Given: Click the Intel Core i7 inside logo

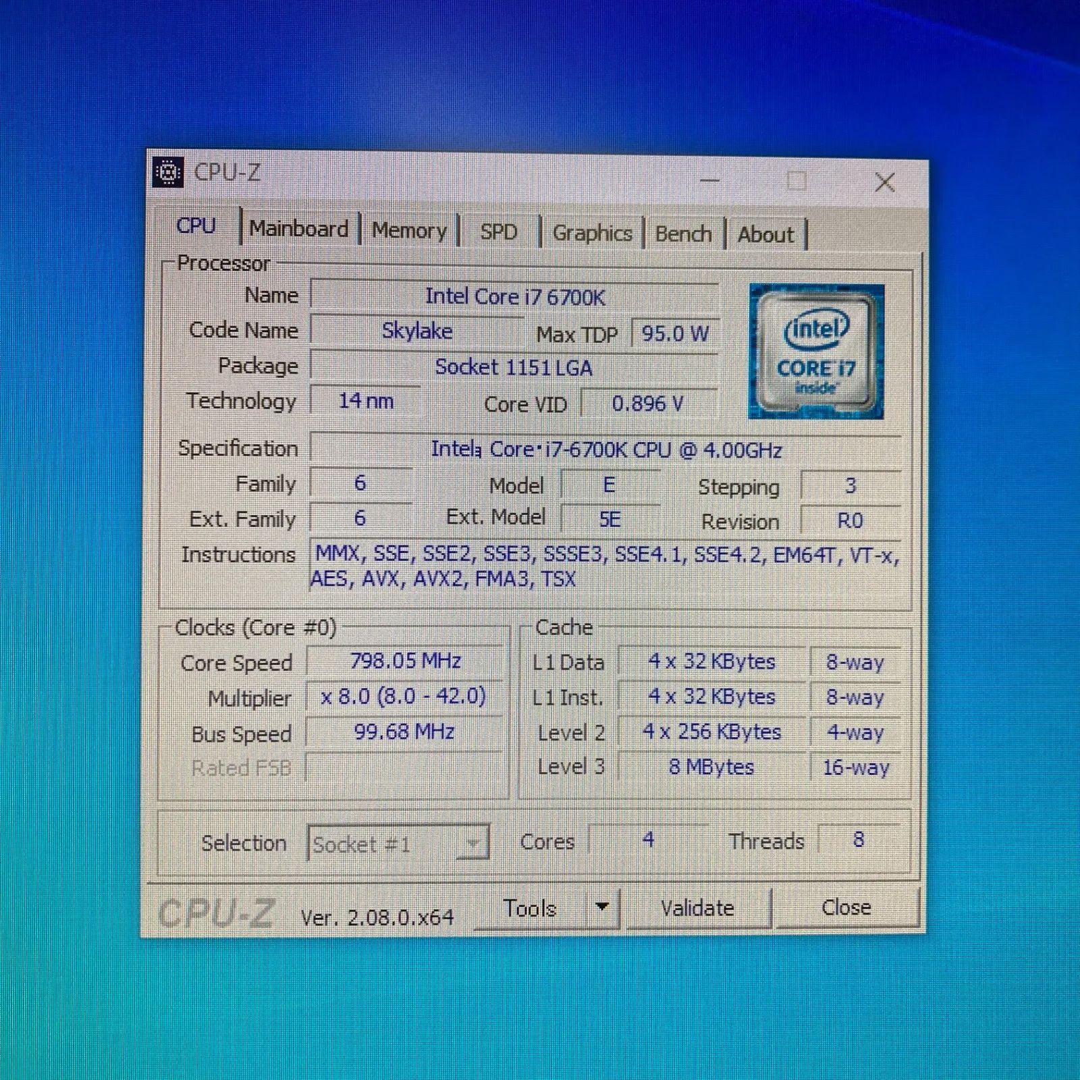Looking at the screenshot, I should pos(816,351).
